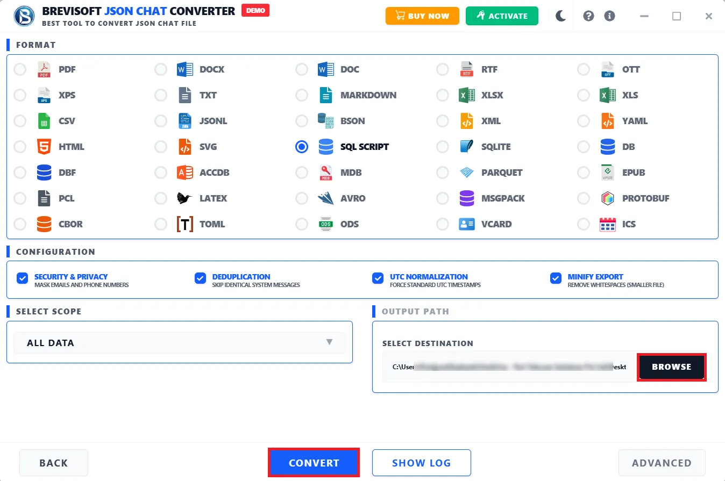Open the ALL DATA scope dropdown
Screen dimensions: 725x481
pyautogui.click(x=180, y=342)
